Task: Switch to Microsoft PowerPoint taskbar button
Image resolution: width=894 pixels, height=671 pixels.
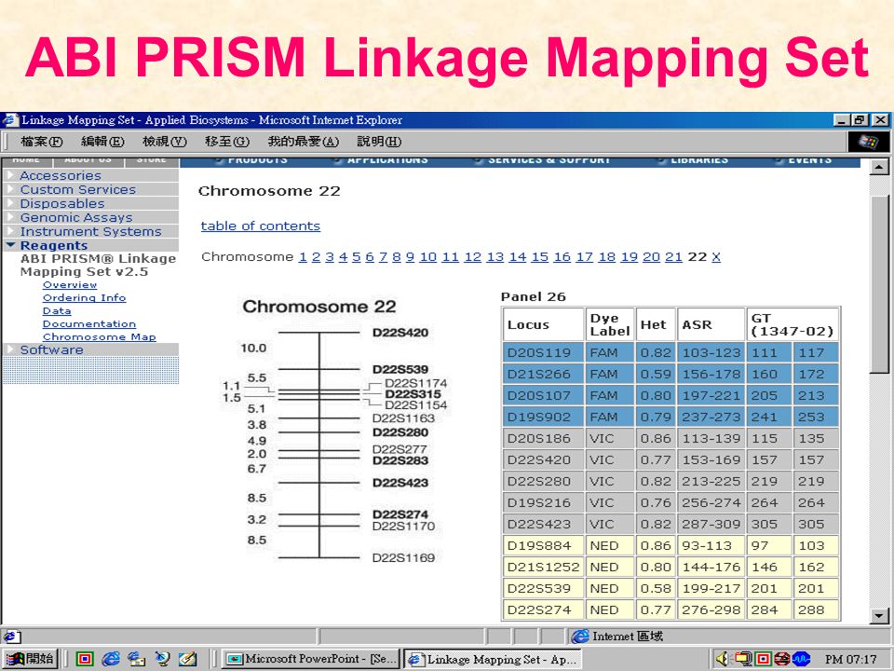Action: 310,659
